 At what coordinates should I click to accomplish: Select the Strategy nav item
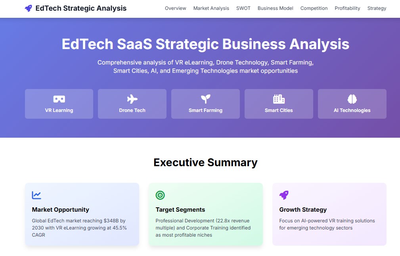click(x=377, y=8)
